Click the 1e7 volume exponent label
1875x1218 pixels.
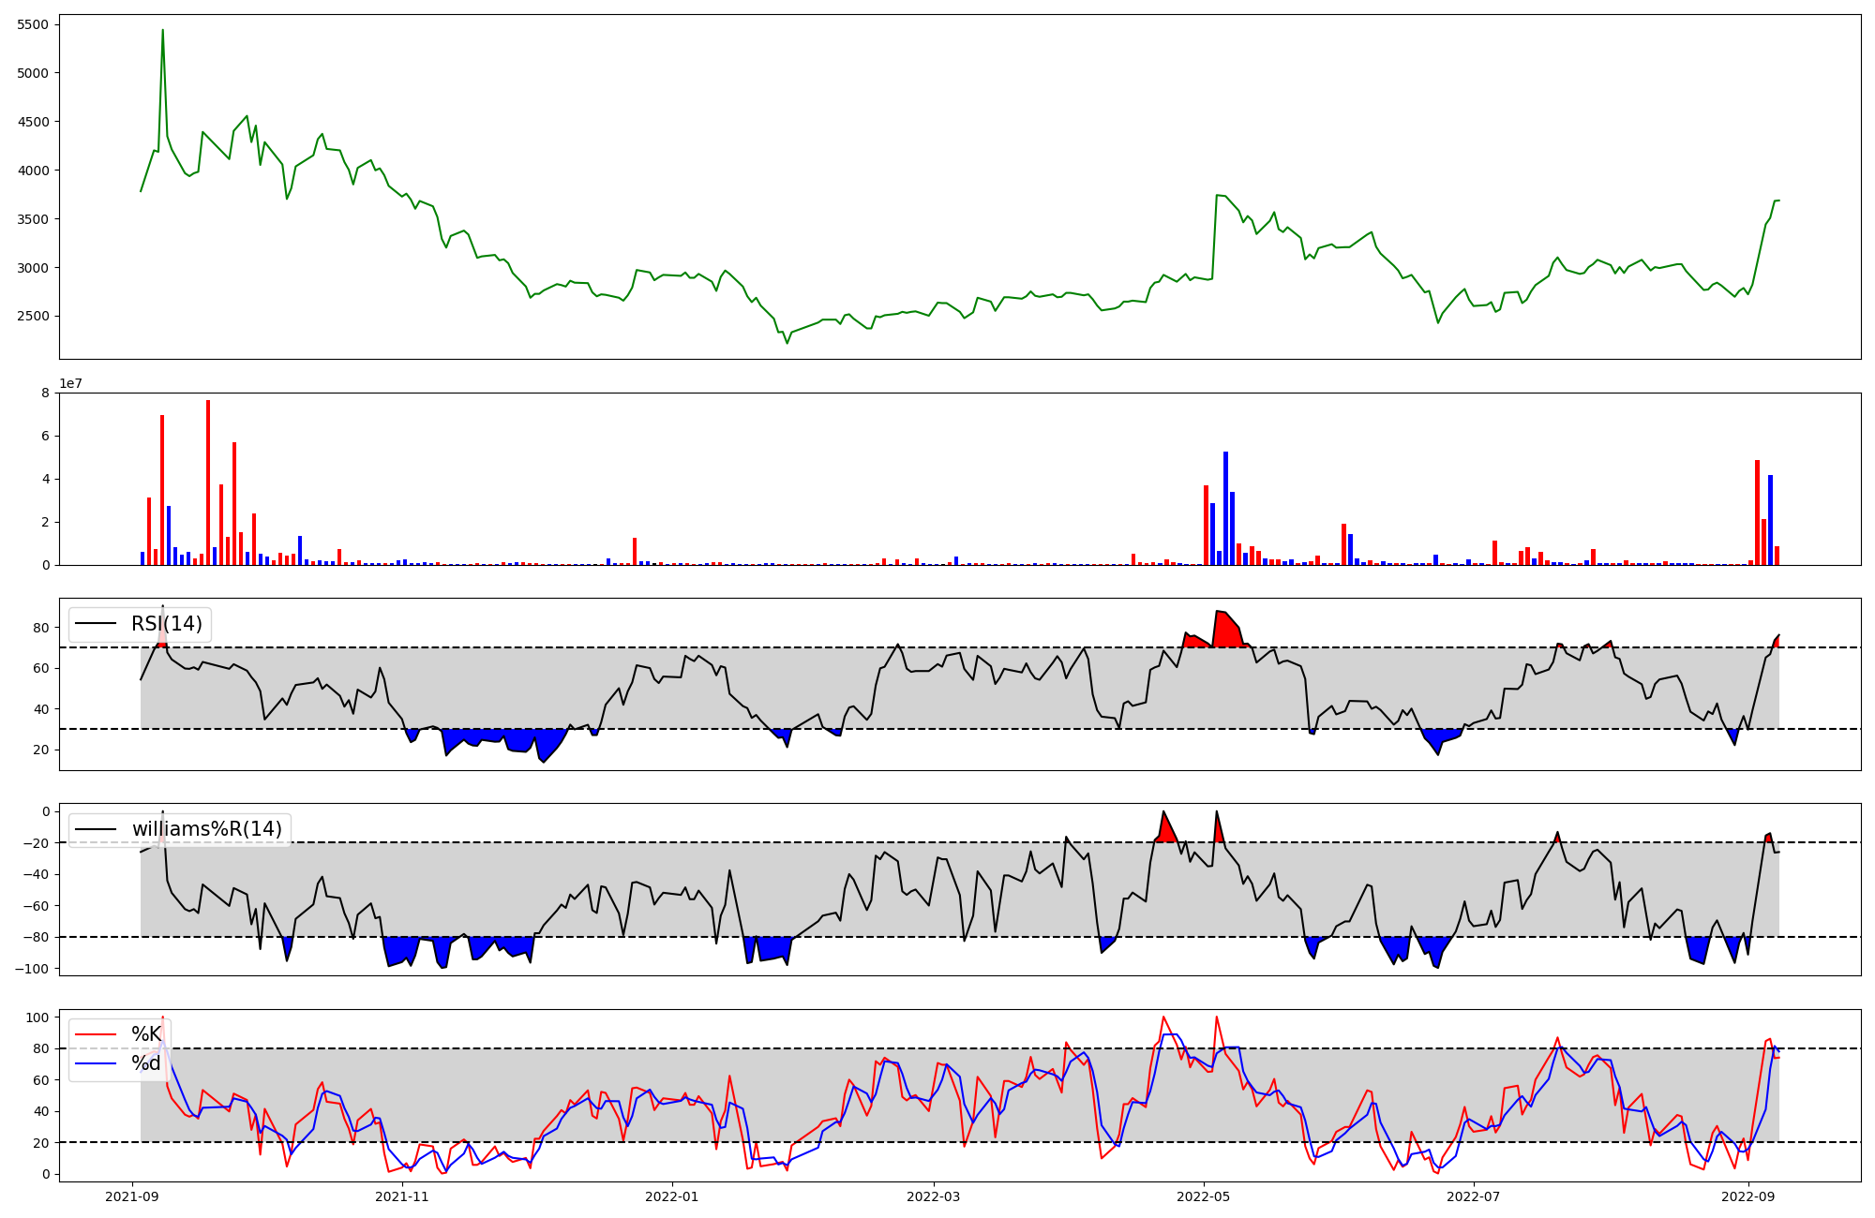coord(71,384)
